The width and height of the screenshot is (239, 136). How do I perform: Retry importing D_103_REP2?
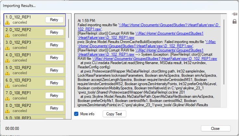click(54, 70)
